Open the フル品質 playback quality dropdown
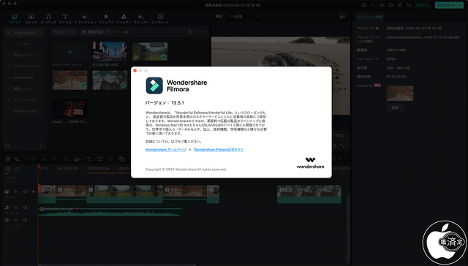This screenshot has width=468, height=266. 244,16
